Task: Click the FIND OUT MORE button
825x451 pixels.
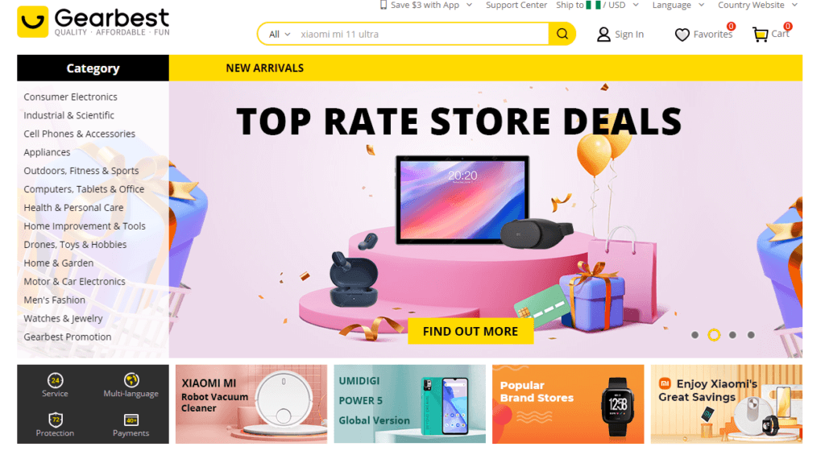Action: click(x=471, y=331)
